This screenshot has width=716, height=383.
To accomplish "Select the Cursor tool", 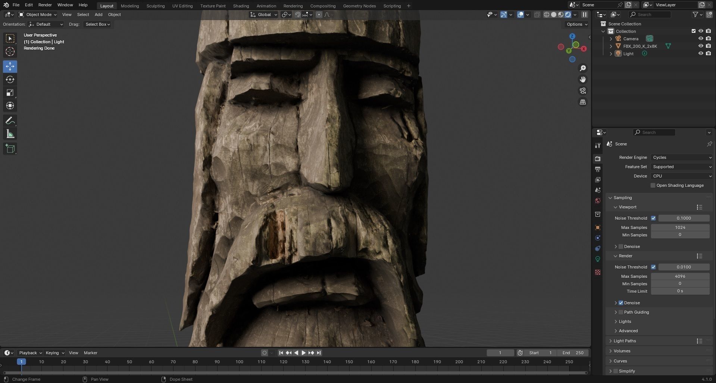I will click(10, 51).
